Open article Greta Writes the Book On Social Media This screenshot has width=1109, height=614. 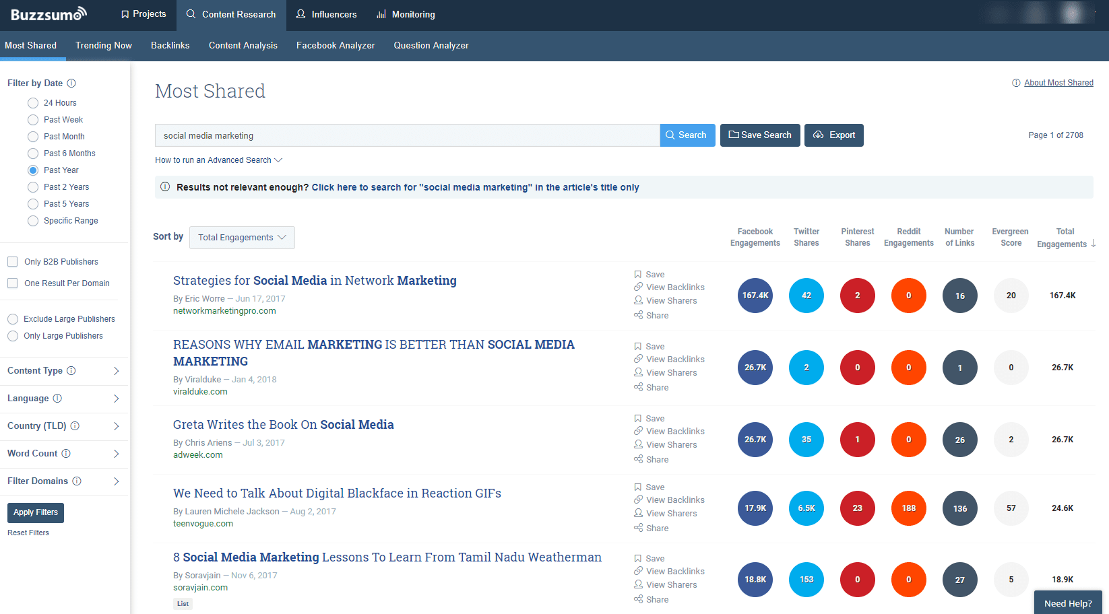click(283, 425)
